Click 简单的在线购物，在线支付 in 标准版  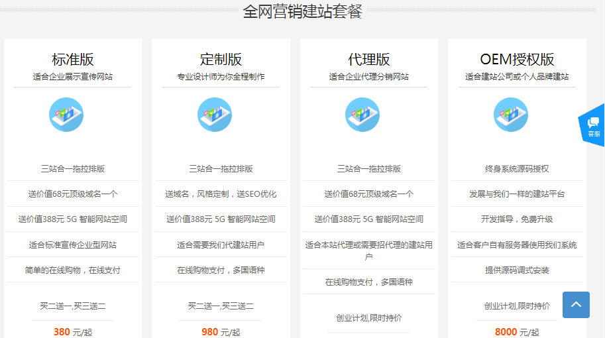click(x=73, y=270)
